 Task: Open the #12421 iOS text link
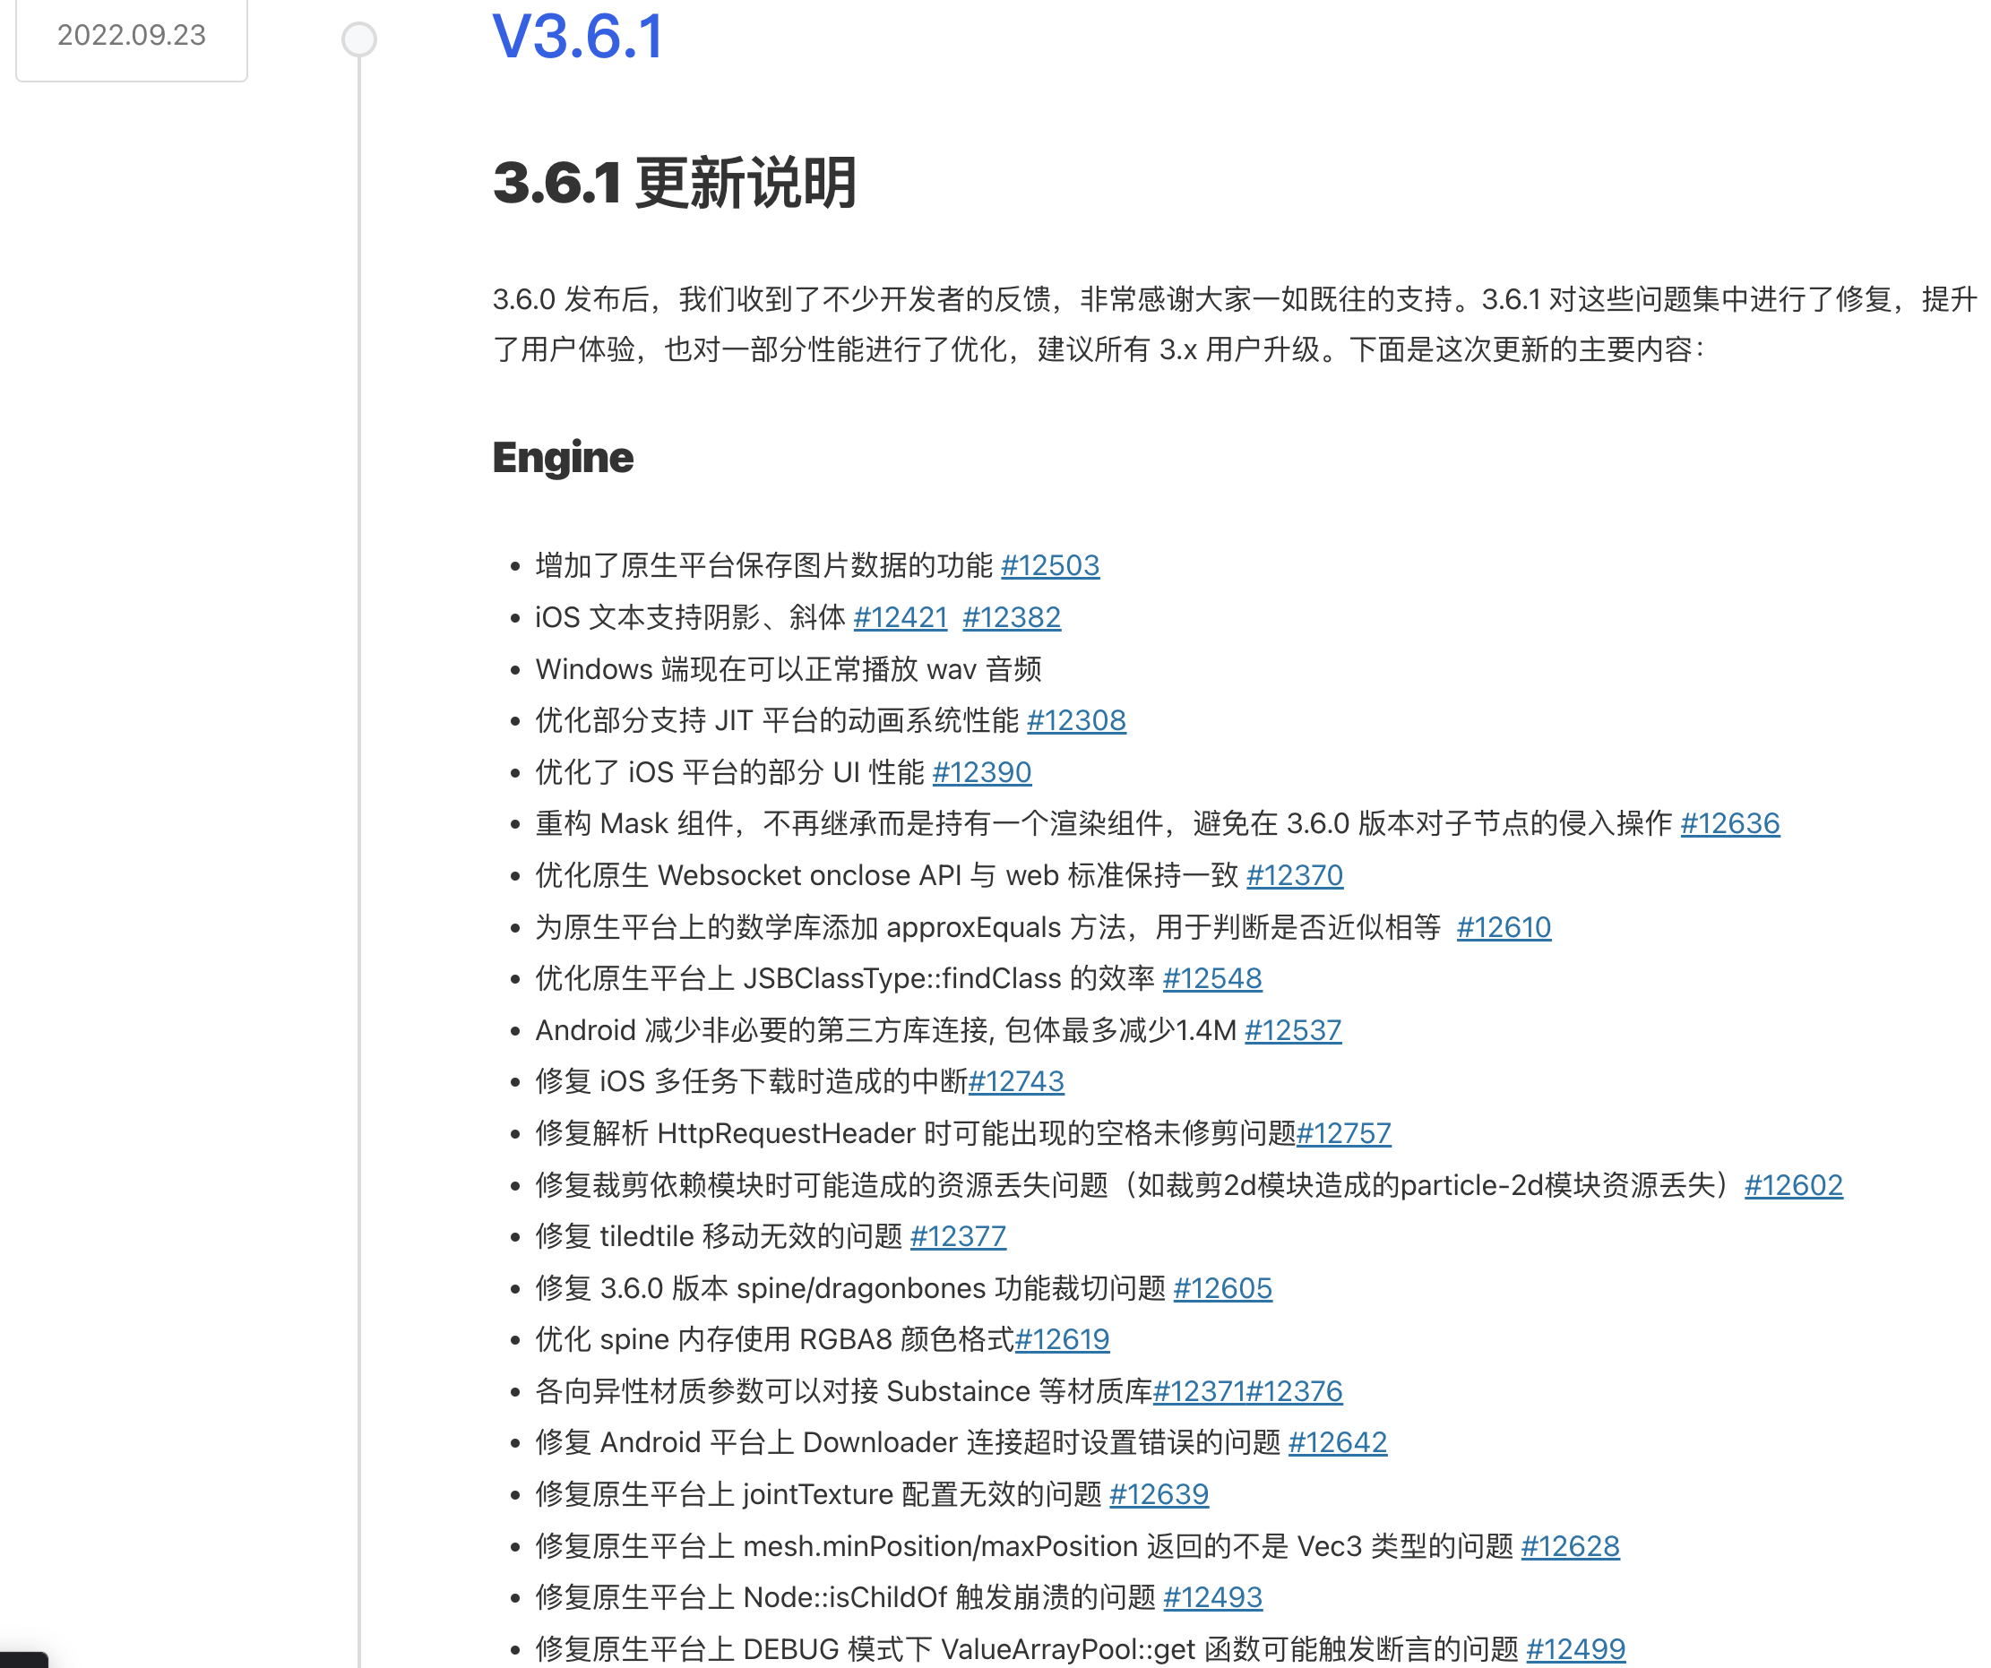click(900, 618)
